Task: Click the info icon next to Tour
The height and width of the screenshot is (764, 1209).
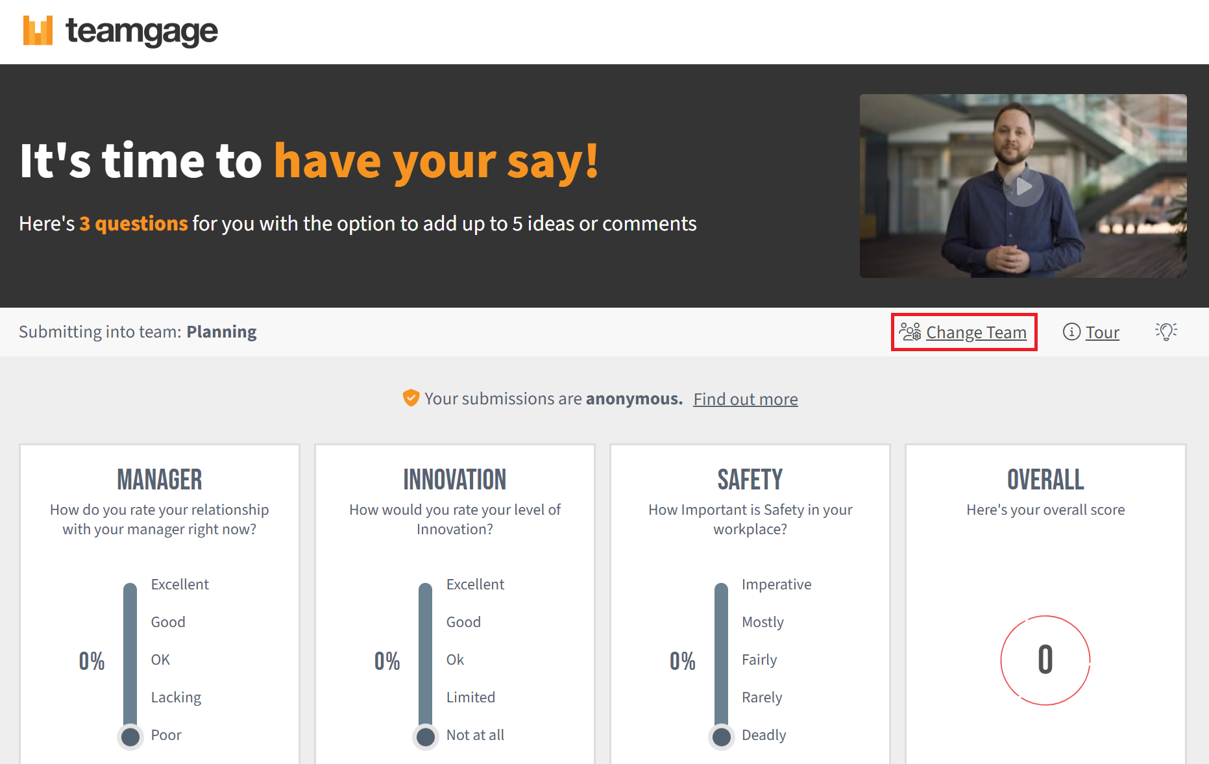Action: point(1071,332)
